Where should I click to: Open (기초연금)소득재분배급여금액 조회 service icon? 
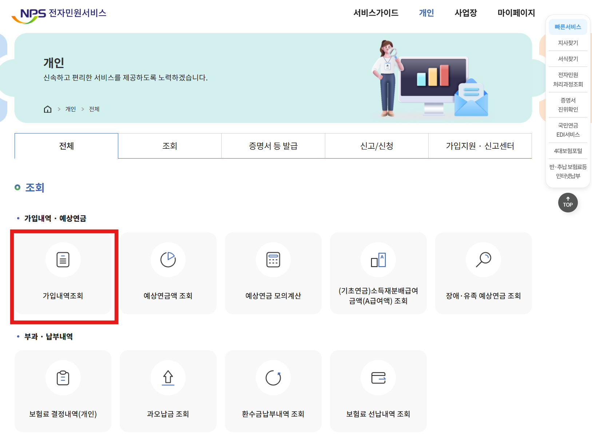tap(378, 259)
